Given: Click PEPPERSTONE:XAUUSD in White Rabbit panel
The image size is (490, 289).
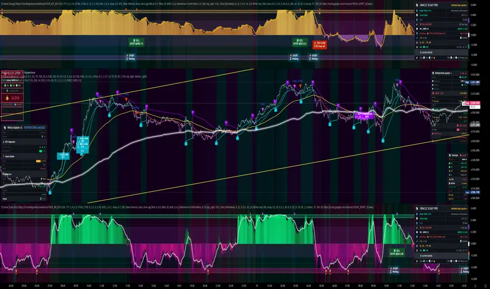Looking at the screenshot, I should 35,128.
